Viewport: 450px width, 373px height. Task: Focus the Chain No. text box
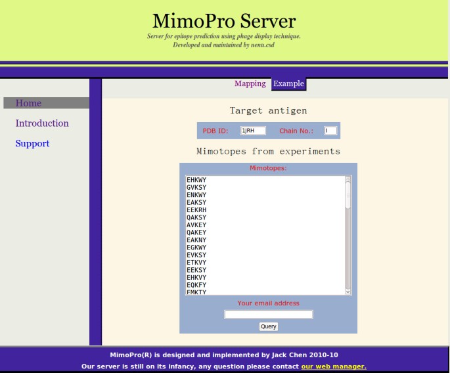tap(330, 131)
